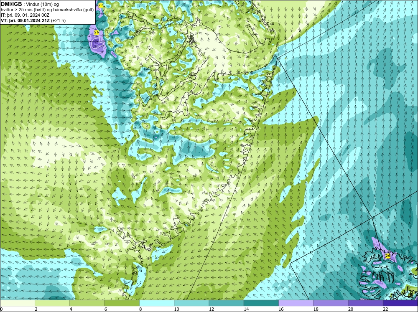Click the legend scale value 20
Image resolution: width=418 pixels, height=312 pixels.
pyautogui.click(x=351, y=309)
